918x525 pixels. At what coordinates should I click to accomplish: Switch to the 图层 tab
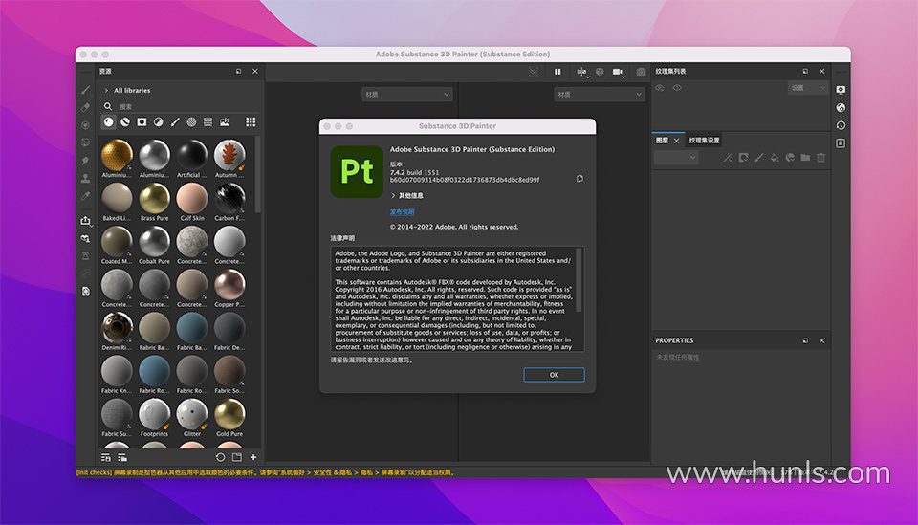662,141
